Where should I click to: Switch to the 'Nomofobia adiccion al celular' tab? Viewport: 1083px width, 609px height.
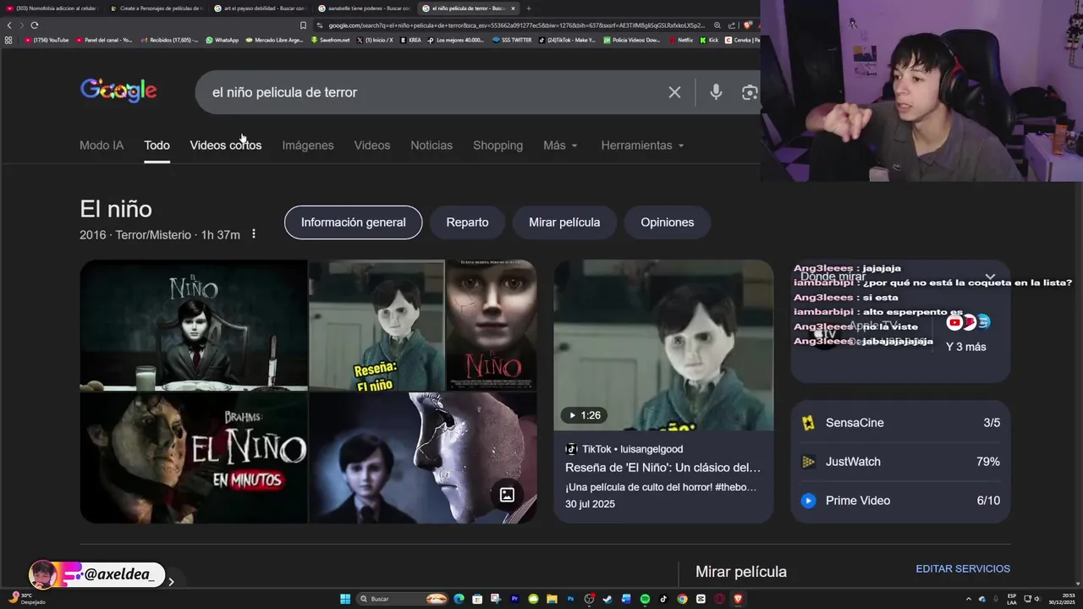pyautogui.click(x=51, y=8)
